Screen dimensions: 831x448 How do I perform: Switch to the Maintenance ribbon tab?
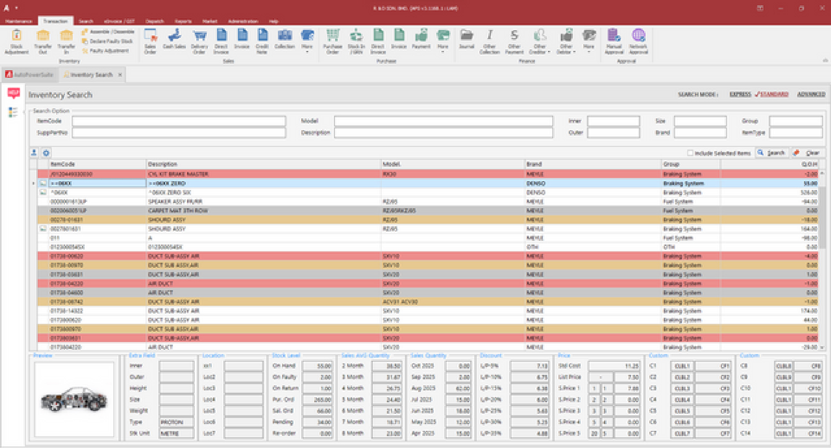[19, 21]
